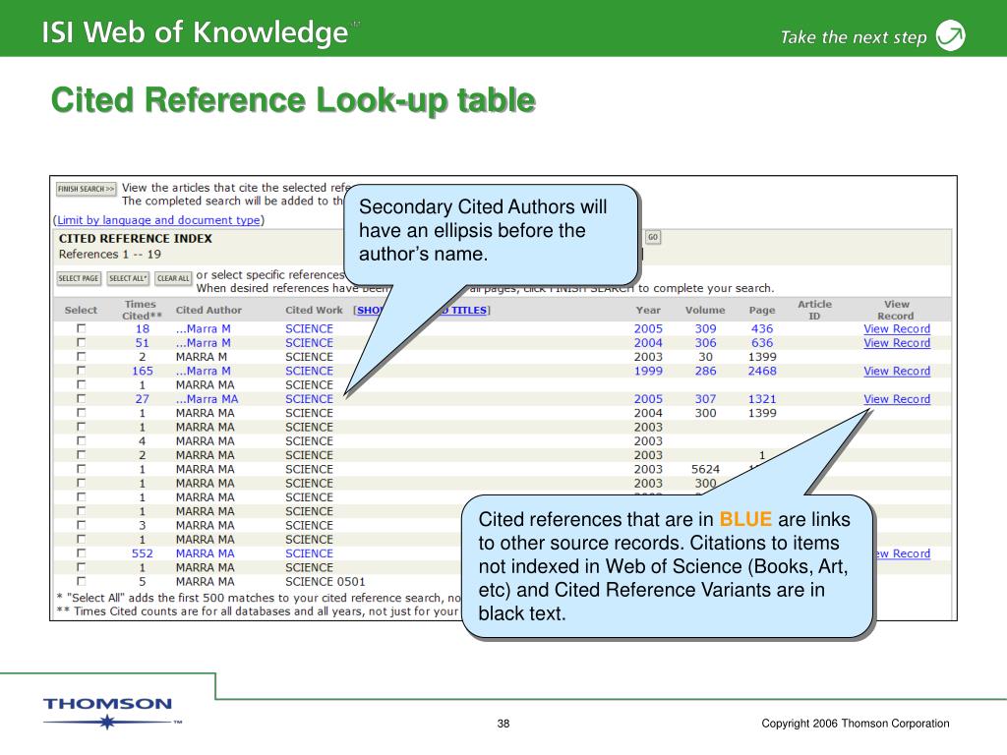Check the box for ...Marra MA cited 27
The height and width of the screenshot is (755, 1007).
81,399
